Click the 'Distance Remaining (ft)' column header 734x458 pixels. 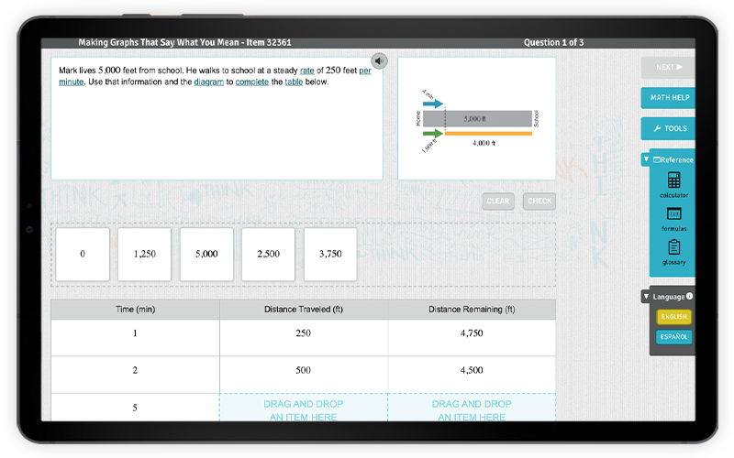[x=472, y=310]
